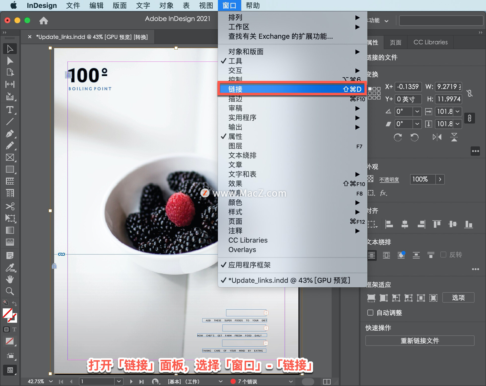
Task: Click the Home icon
Action: [x=44, y=20]
